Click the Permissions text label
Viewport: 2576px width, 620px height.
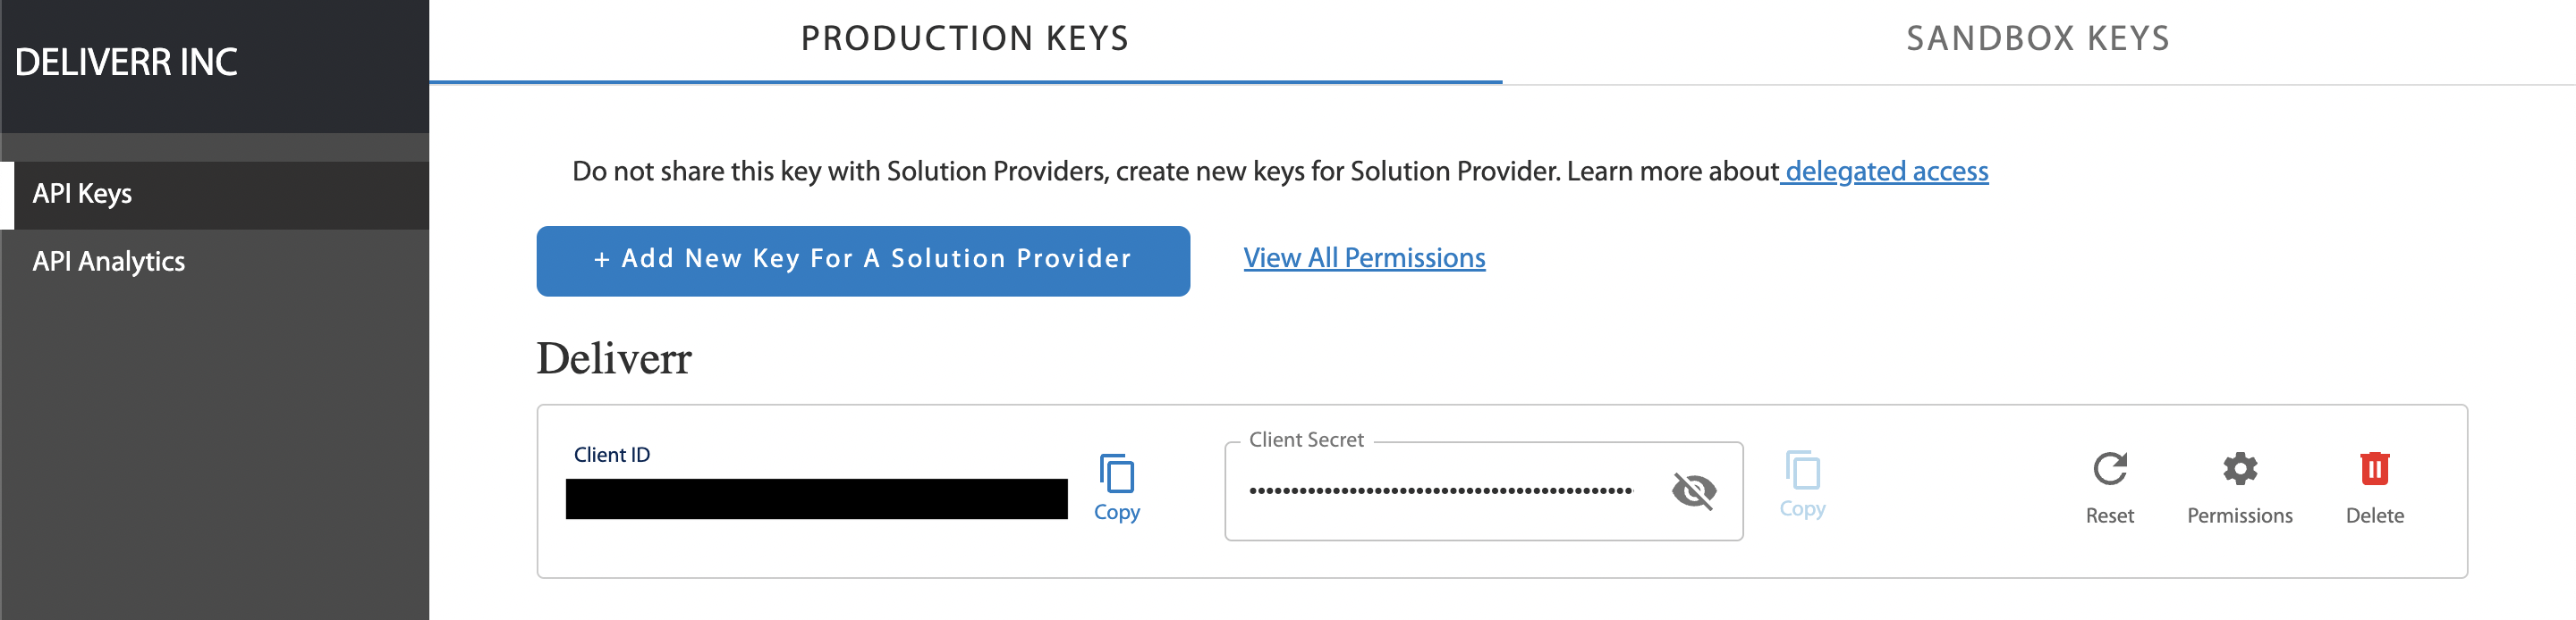tap(2239, 516)
